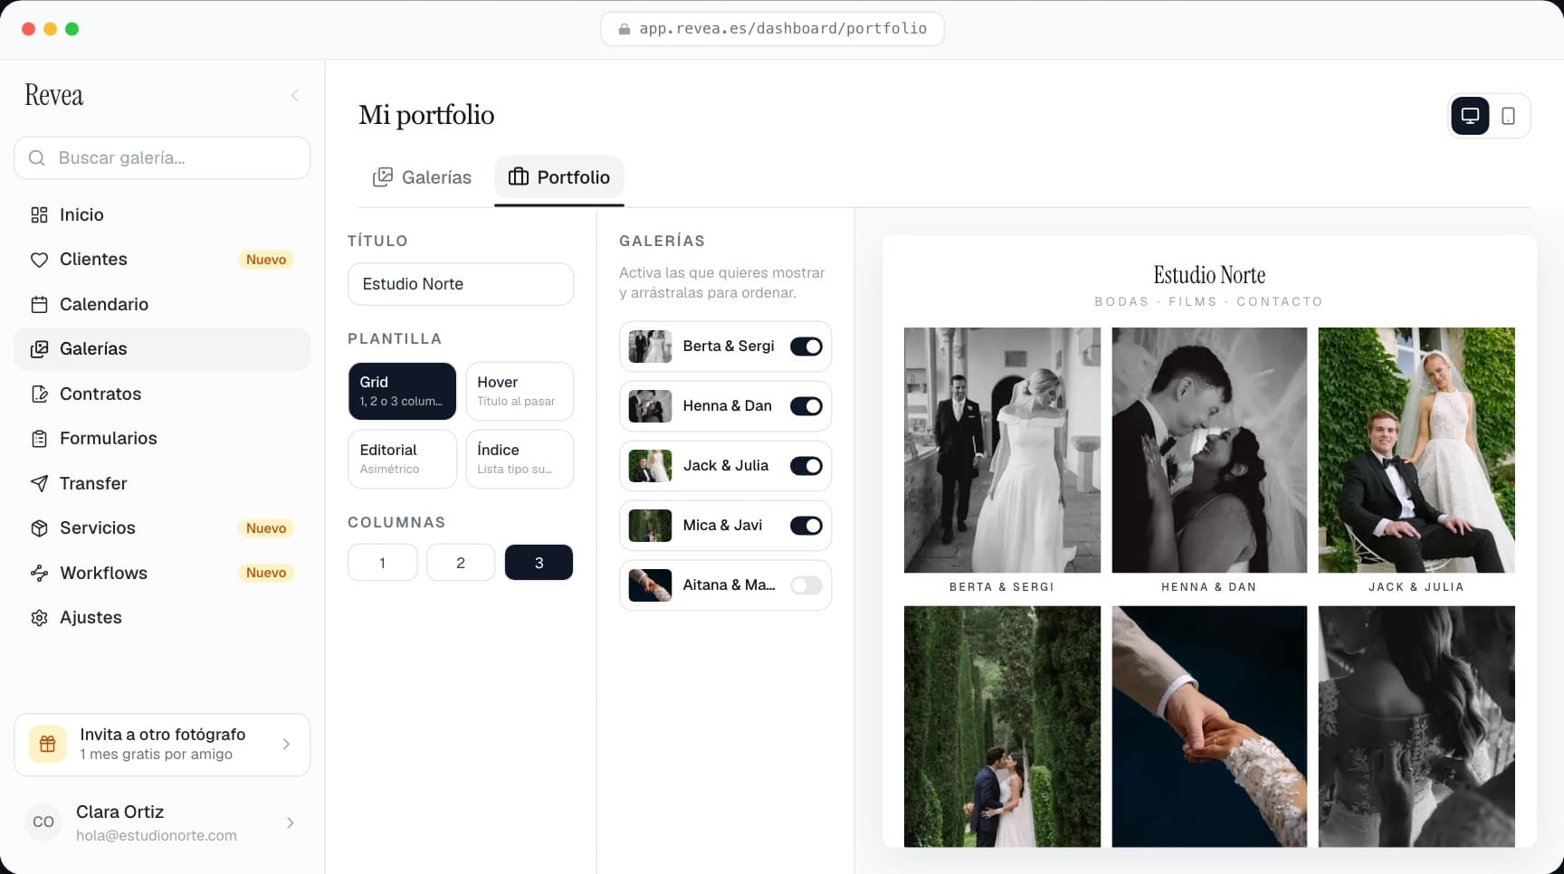Viewport: 1564px width, 874px height.
Task: Click the Calendario calendar icon
Action: point(39,304)
